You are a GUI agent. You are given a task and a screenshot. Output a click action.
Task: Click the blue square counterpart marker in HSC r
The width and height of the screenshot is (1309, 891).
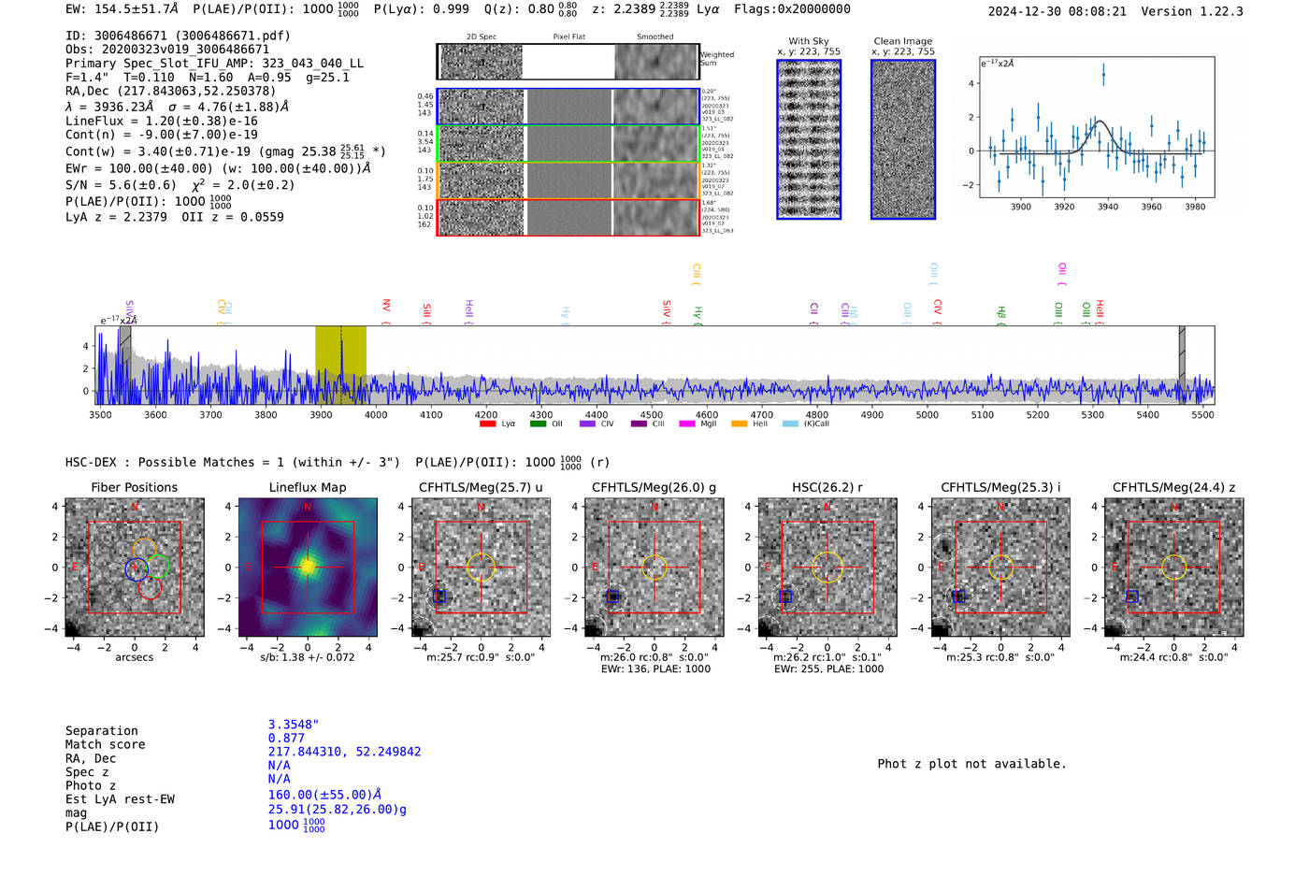(785, 596)
